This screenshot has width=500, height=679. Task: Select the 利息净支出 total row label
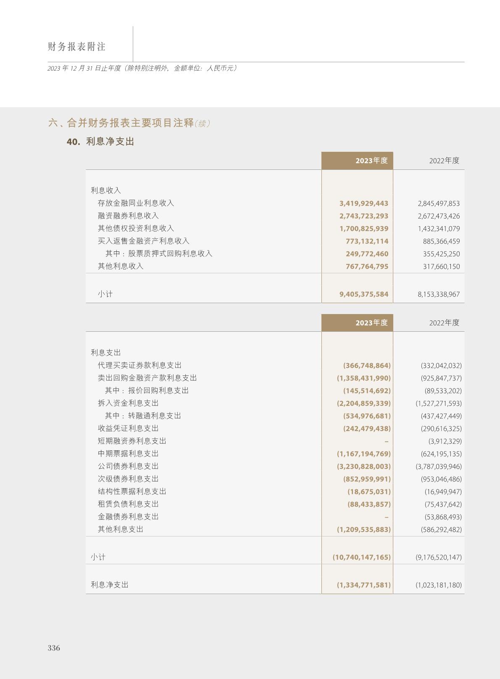[110, 585]
